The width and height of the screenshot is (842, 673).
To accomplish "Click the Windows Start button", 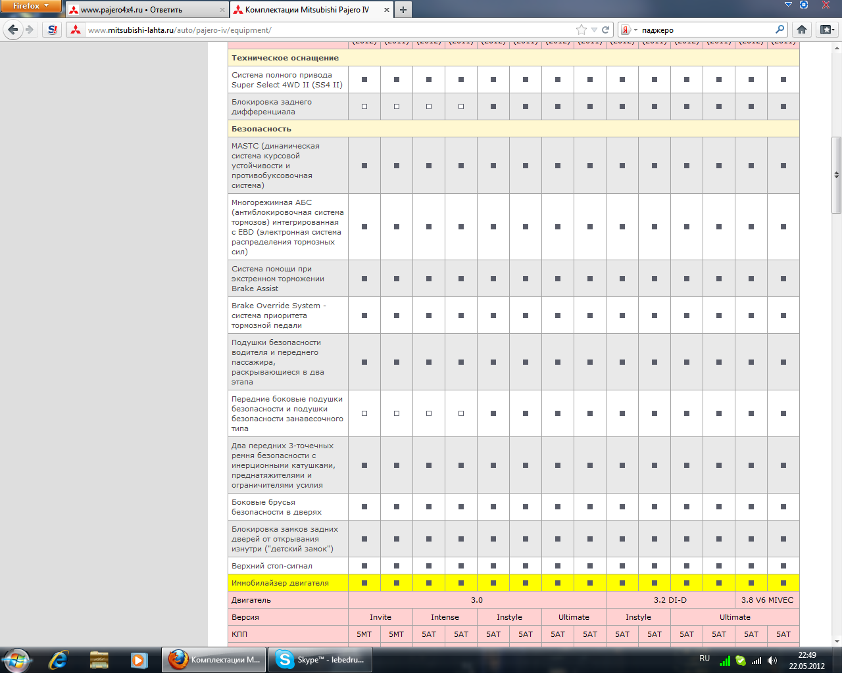I will pos(18,659).
